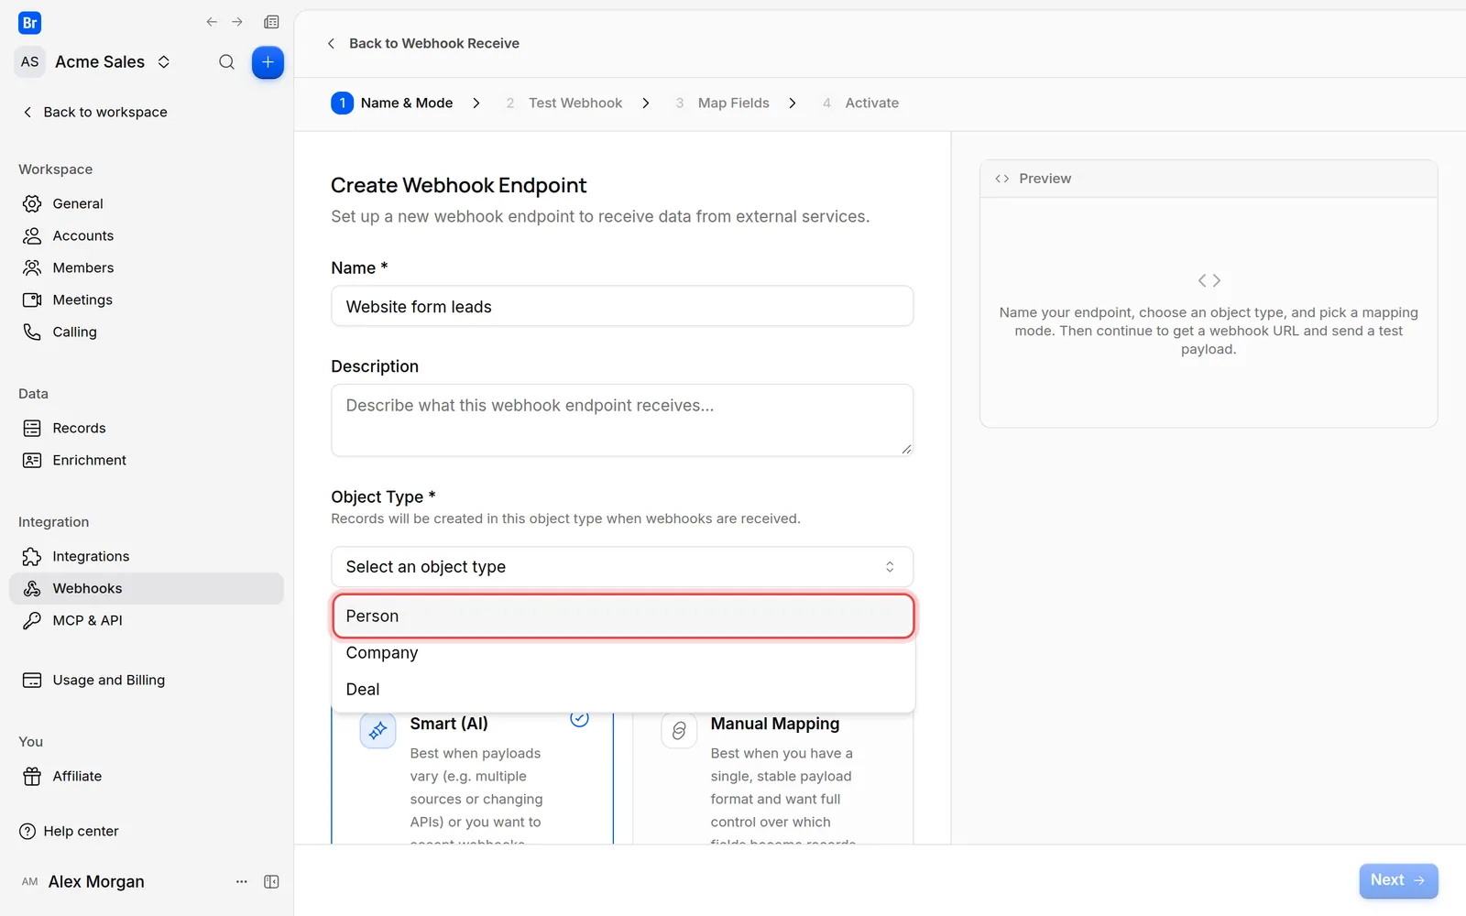Open the Affiliate page
This screenshot has width=1466, height=916.
(147, 776)
